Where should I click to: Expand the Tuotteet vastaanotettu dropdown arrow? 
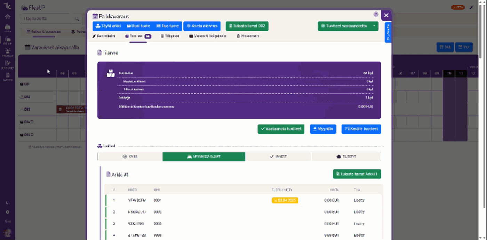[x=374, y=26]
